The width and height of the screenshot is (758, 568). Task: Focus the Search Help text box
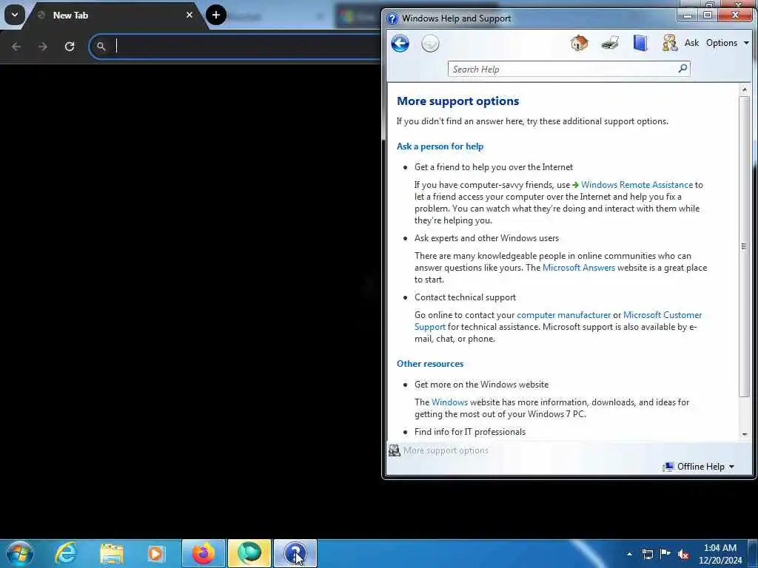pyautogui.click(x=563, y=69)
